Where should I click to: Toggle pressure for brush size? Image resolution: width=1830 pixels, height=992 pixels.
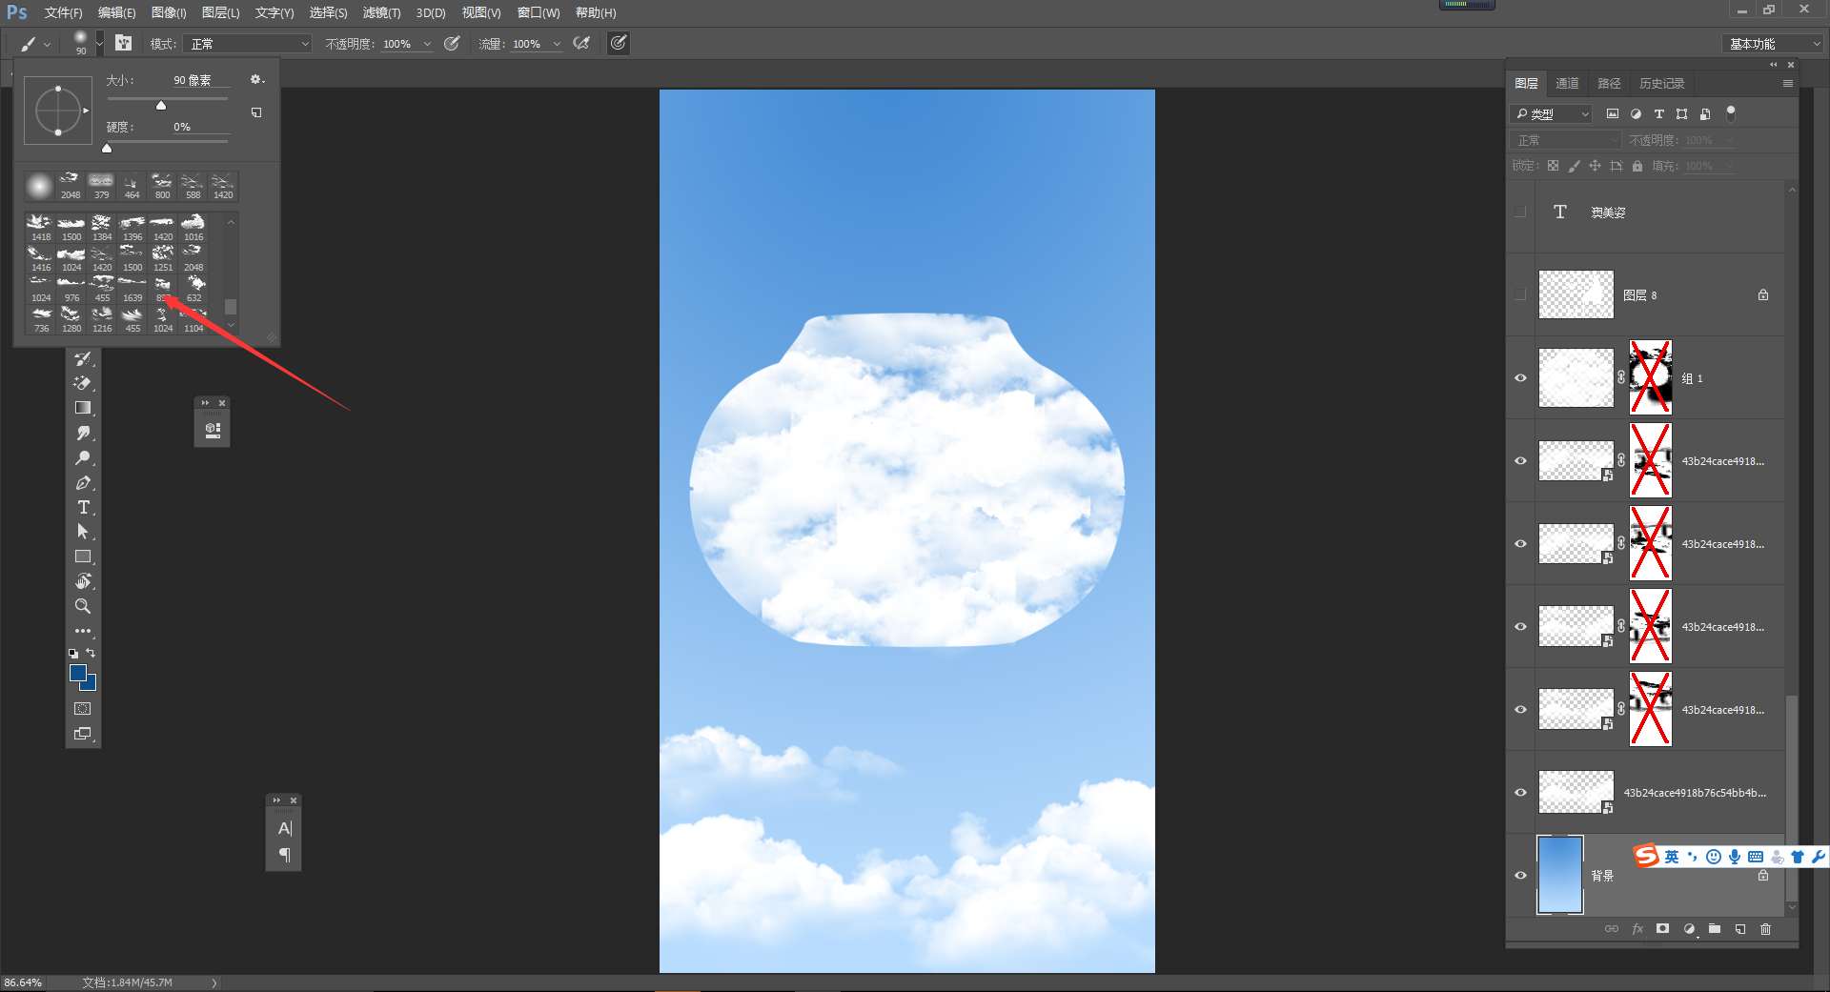tap(619, 43)
